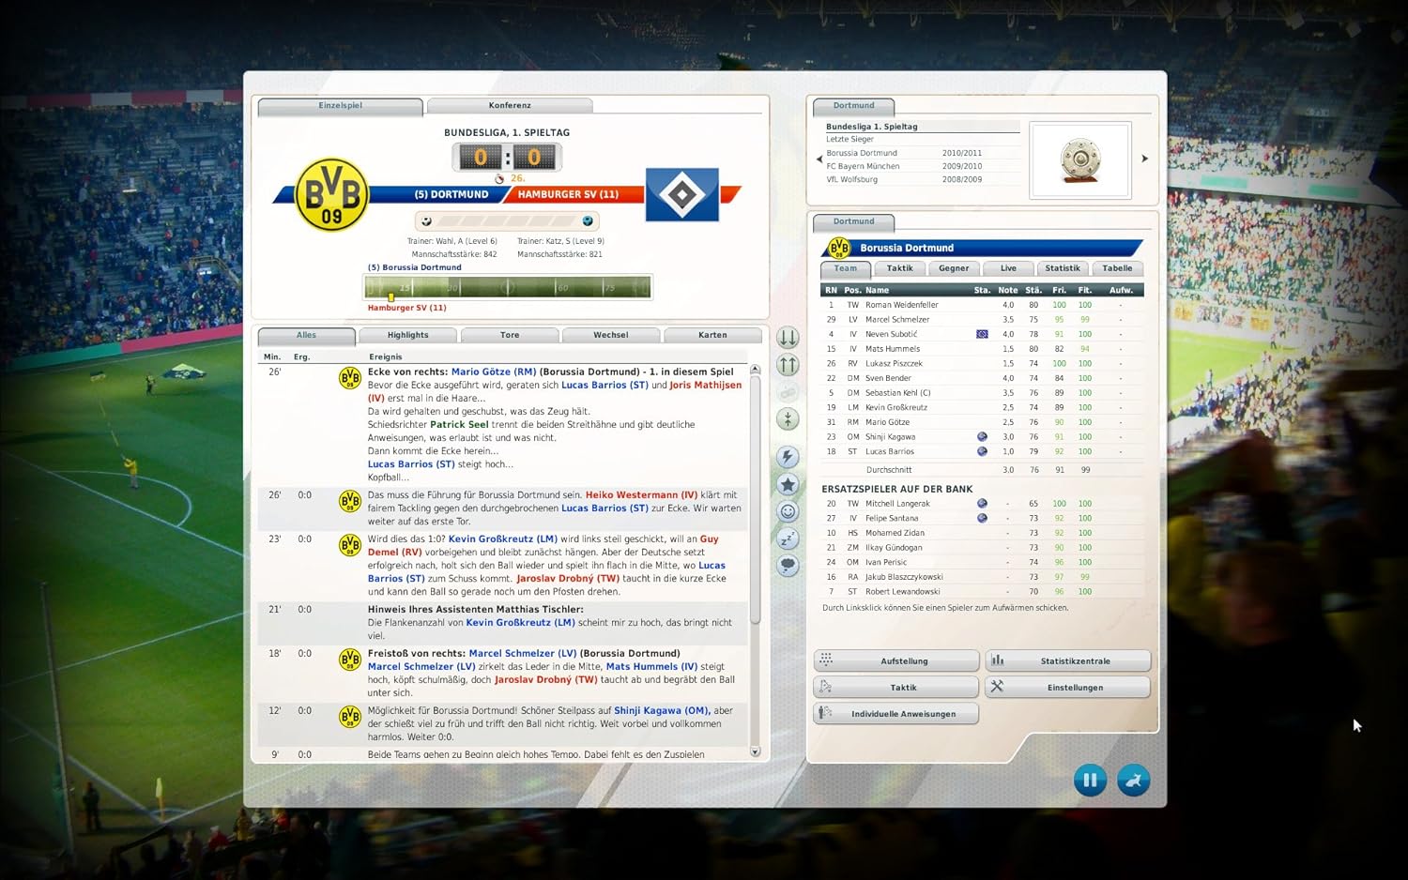The image size is (1408, 880).
Task: Click the BVB badge on the 26' corner event
Action: click(350, 378)
